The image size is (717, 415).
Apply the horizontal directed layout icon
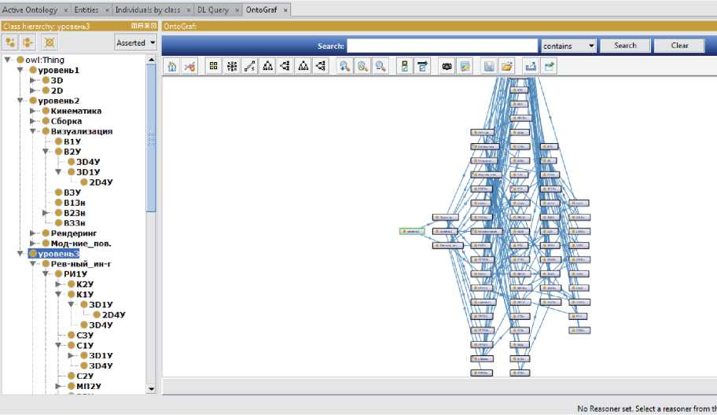tap(321, 66)
